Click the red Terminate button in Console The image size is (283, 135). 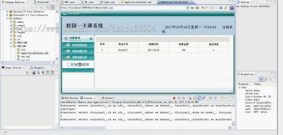174,98
